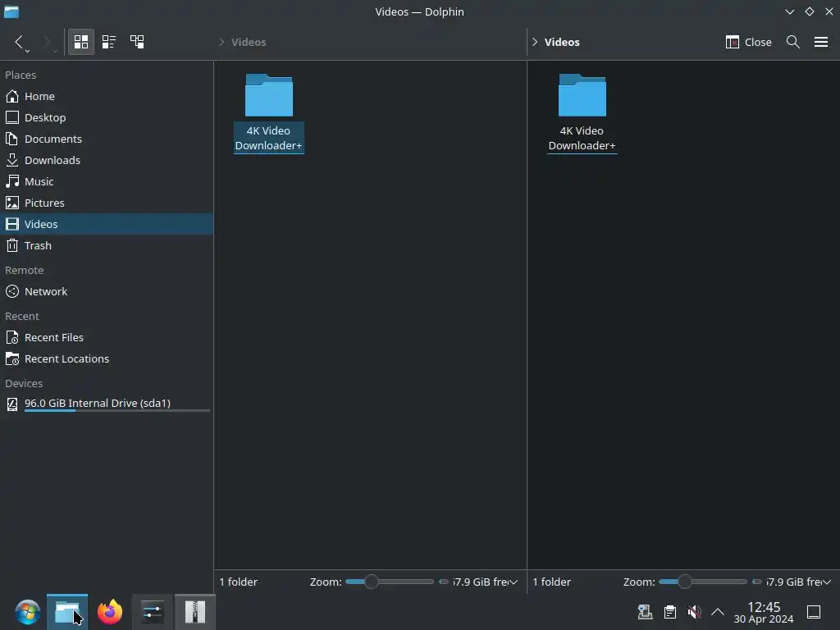Select 4K Video Downloader+ folder in right pane

point(582,113)
